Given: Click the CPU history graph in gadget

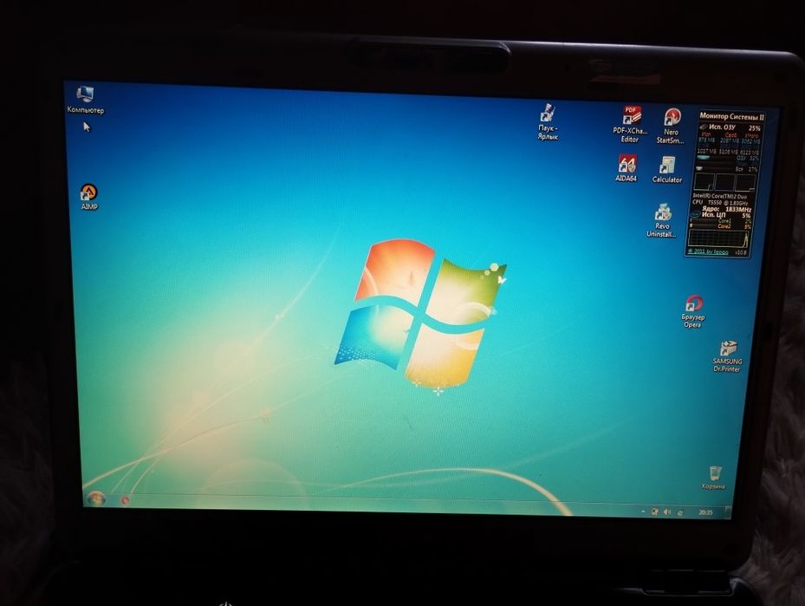Looking at the screenshot, I should coord(718,238).
